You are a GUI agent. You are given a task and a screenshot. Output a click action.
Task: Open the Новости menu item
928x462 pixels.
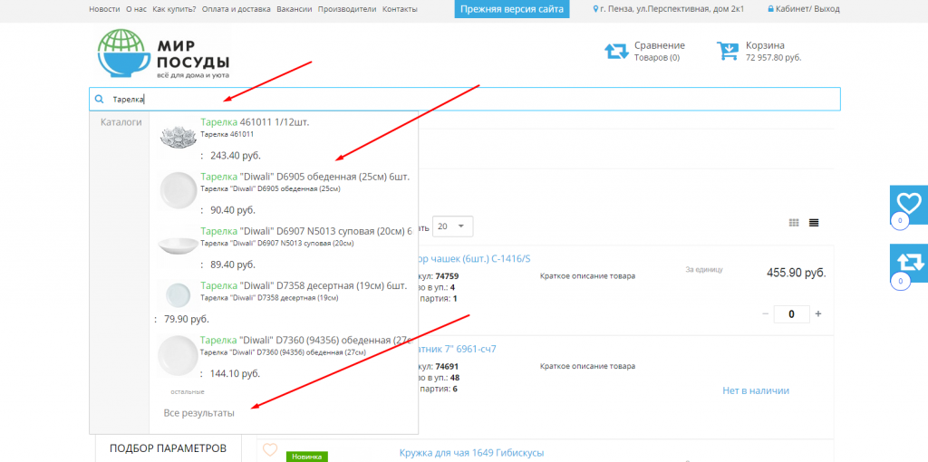click(104, 9)
